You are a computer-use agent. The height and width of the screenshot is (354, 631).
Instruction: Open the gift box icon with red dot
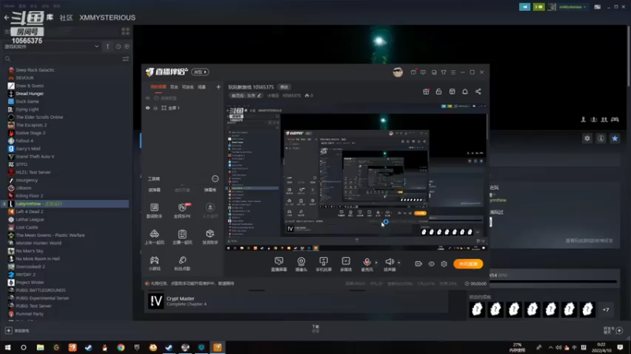pyautogui.click(x=426, y=91)
